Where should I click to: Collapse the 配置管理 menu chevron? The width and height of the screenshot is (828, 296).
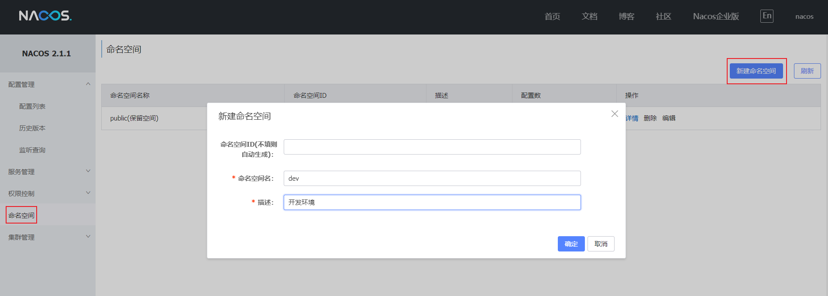point(88,84)
